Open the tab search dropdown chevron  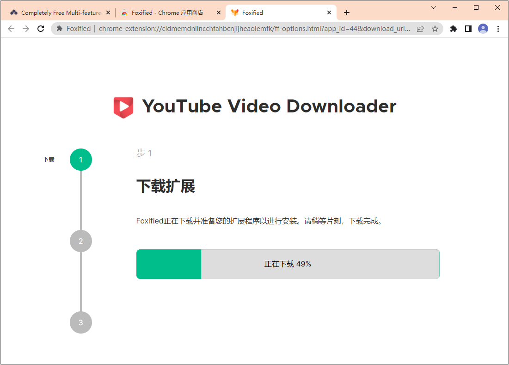pyautogui.click(x=434, y=7)
